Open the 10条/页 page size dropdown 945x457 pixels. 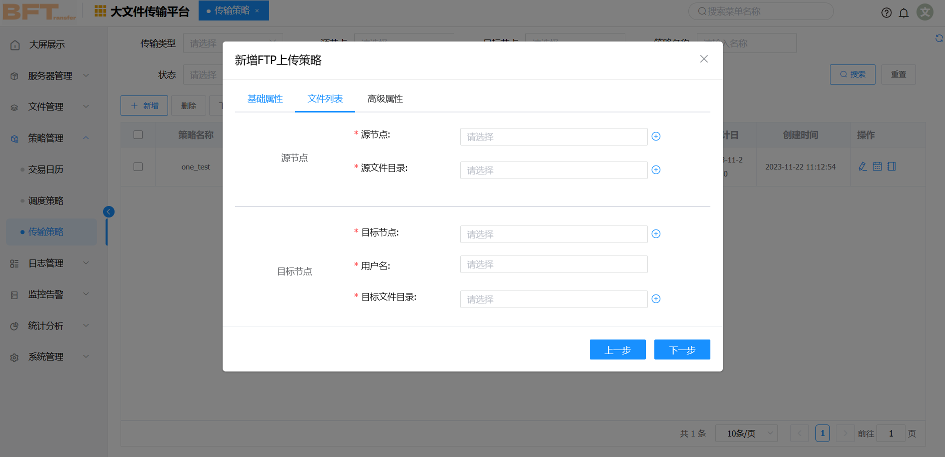tap(746, 433)
